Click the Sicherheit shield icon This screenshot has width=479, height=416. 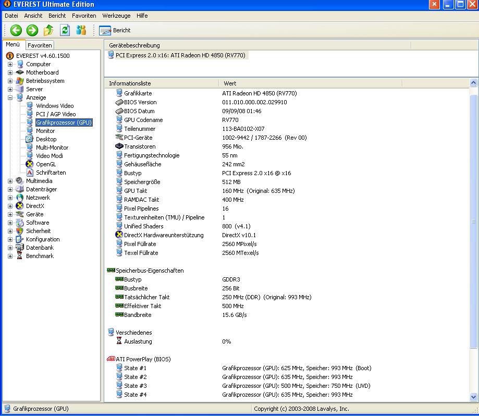[x=20, y=231]
